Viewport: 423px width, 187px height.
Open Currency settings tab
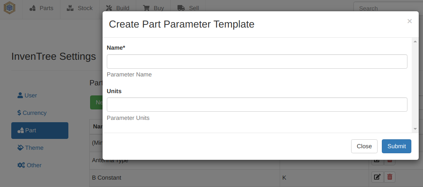pyautogui.click(x=32, y=113)
